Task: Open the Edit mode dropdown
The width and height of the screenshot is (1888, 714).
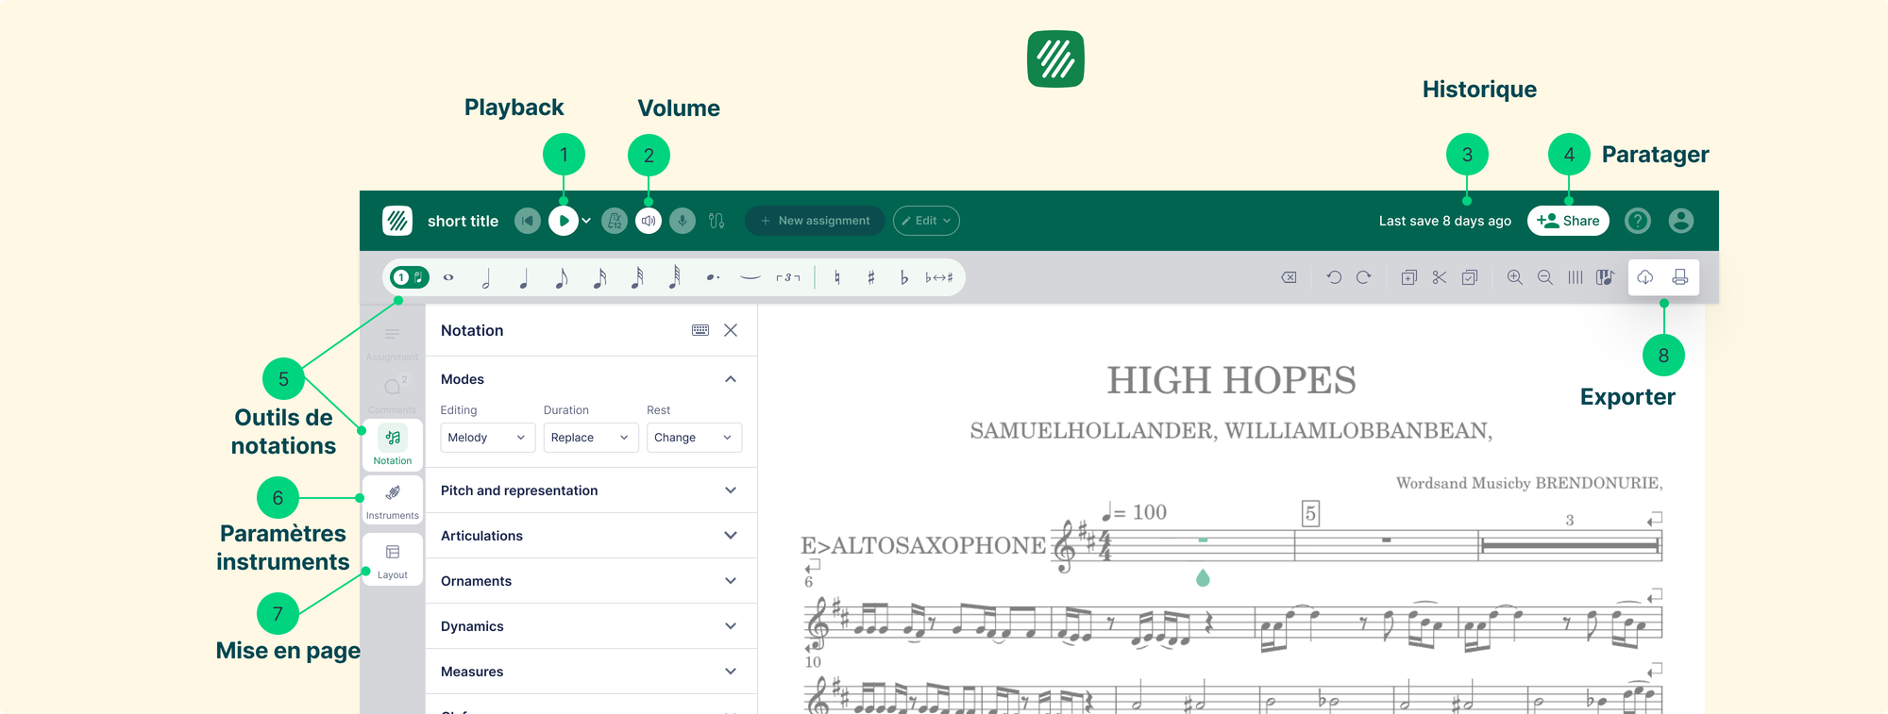Action: 926,221
